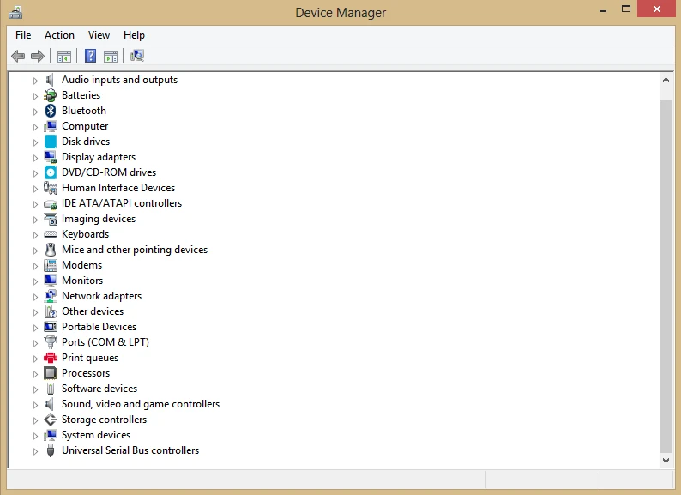Select Mice and other pointing devices
Screen dimensions: 681x495
tap(134, 250)
